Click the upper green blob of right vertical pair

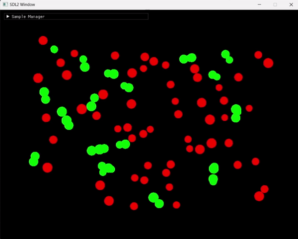pyautogui.click(x=214, y=168)
